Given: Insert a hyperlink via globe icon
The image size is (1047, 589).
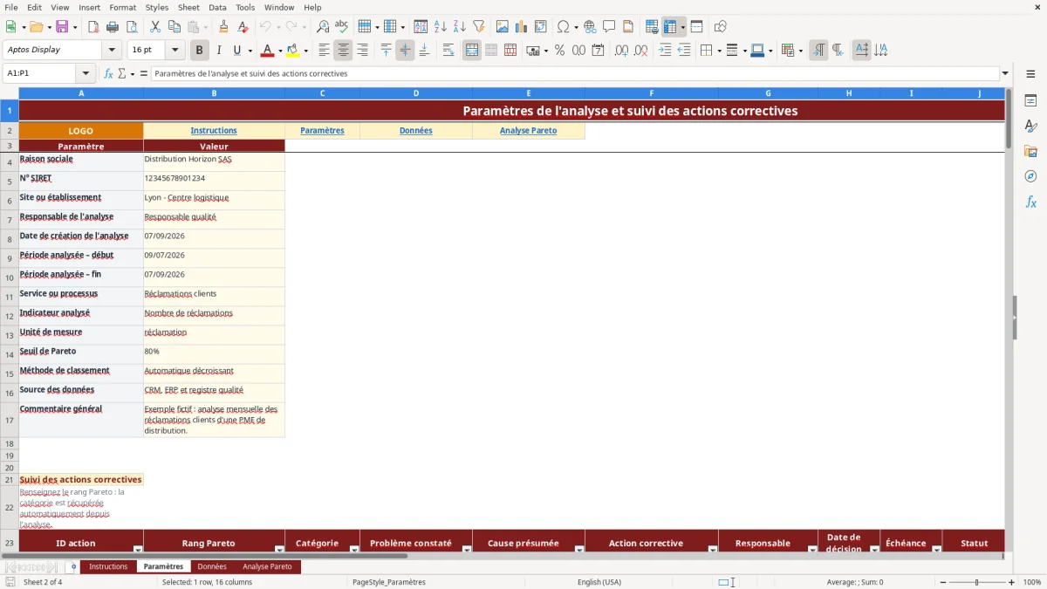Looking at the screenshot, I should click(590, 27).
